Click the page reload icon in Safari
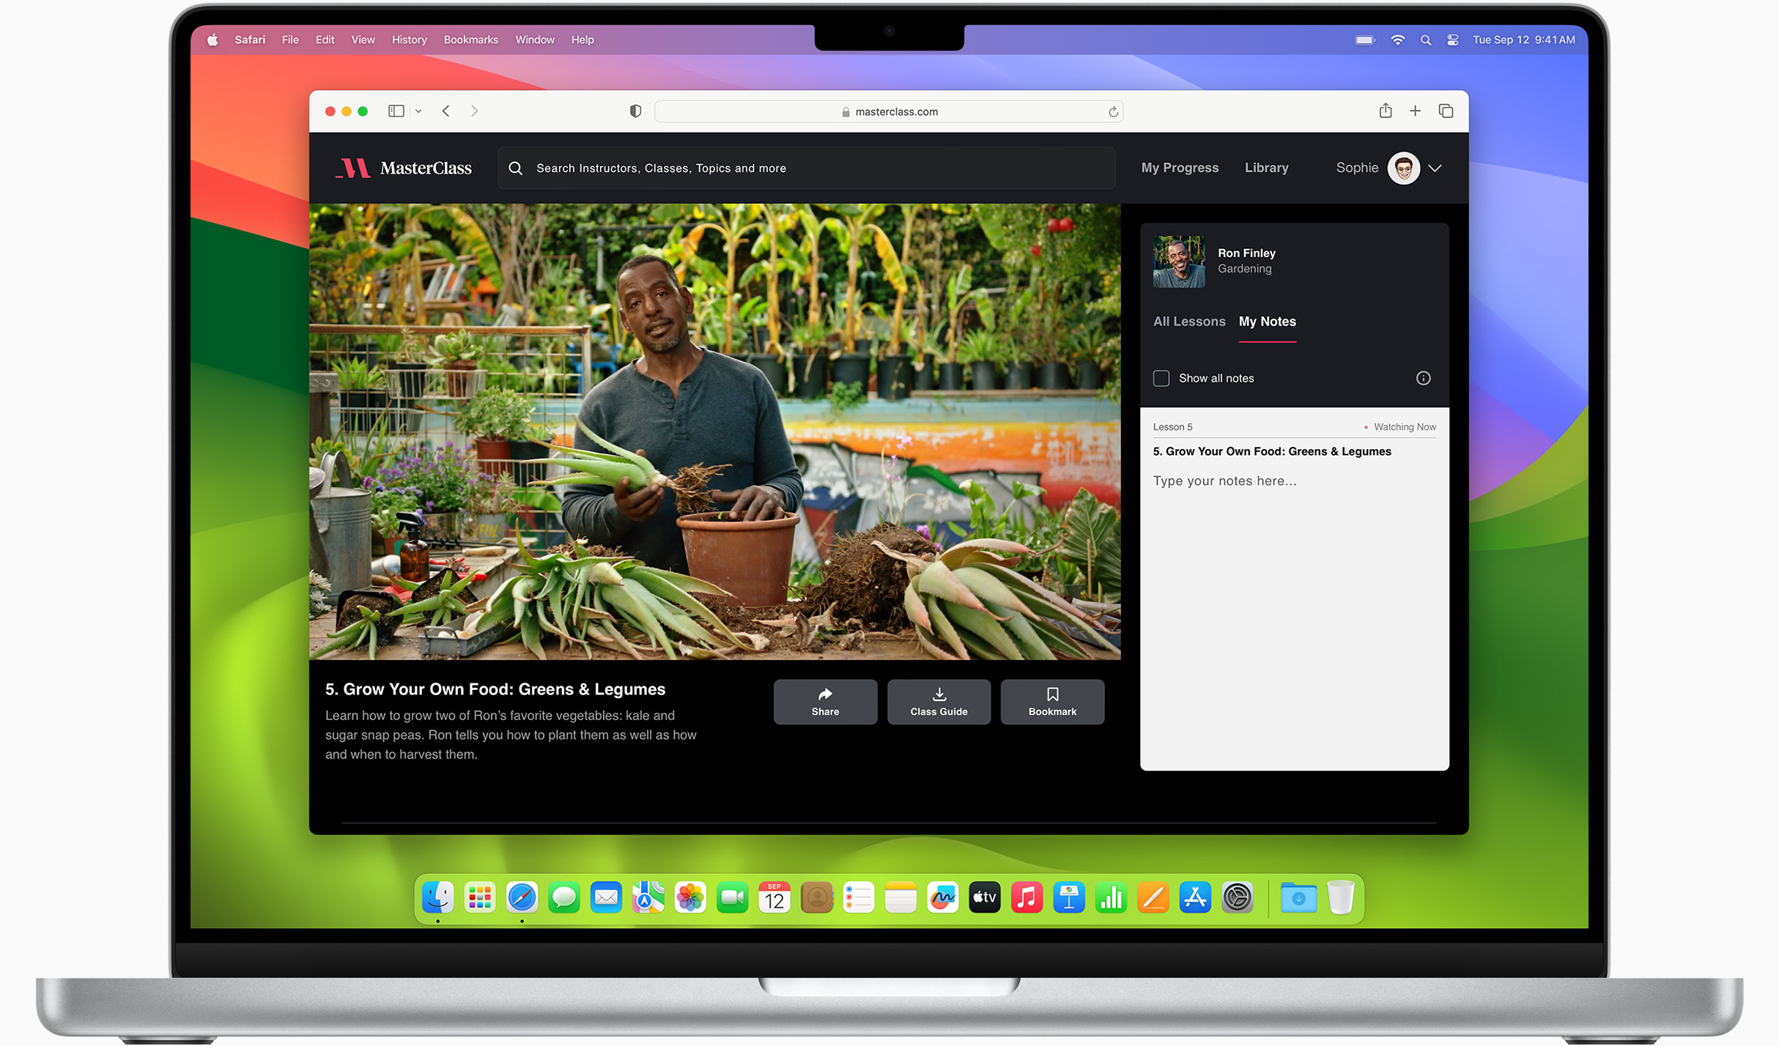The width and height of the screenshot is (1779, 1046). tap(1113, 111)
